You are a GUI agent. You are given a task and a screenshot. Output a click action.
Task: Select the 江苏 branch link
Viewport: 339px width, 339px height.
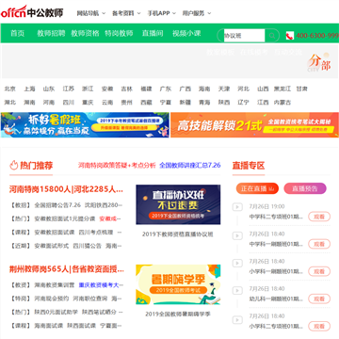click(x=68, y=89)
